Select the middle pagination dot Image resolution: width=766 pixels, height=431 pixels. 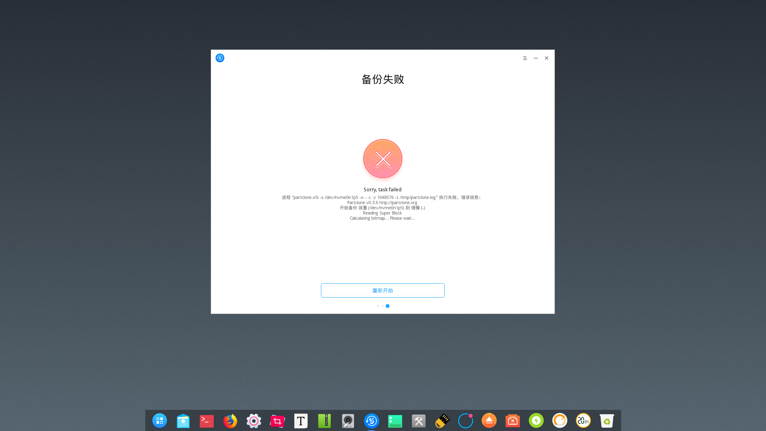[x=383, y=306]
